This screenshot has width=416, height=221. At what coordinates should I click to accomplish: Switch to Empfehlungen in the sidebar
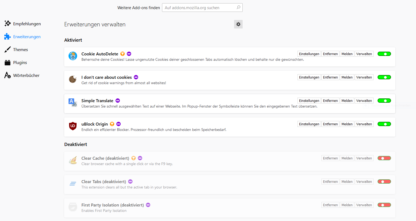click(x=27, y=24)
